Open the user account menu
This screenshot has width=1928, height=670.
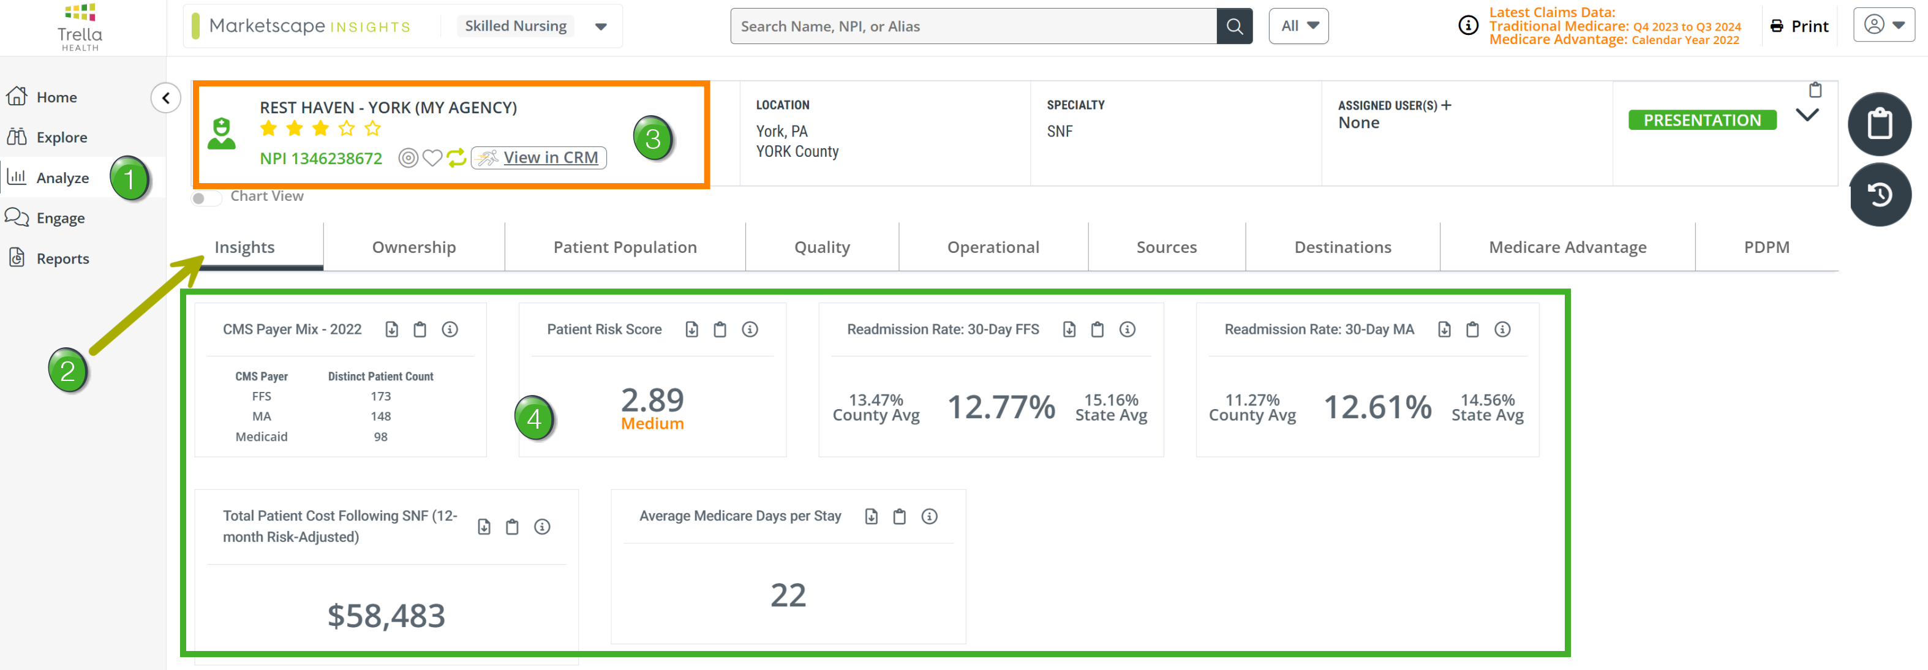pyautogui.click(x=1883, y=24)
